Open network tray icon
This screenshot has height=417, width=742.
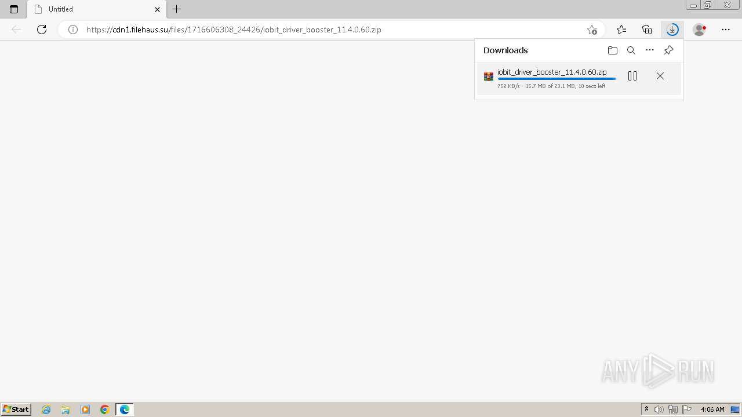(673, 409)
